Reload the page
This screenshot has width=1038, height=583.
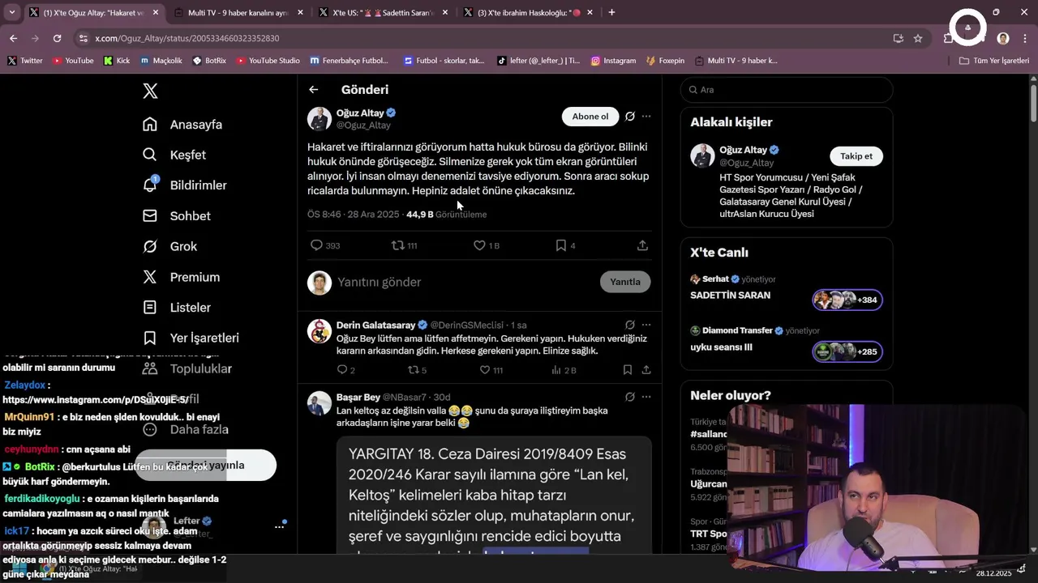pos(57,38)
